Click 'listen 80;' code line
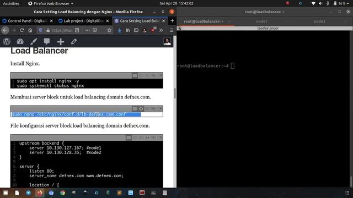This screenshot has width=353, height=198. 42,171
